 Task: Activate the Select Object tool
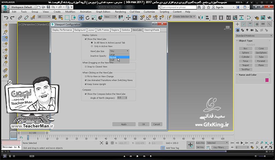54,18
